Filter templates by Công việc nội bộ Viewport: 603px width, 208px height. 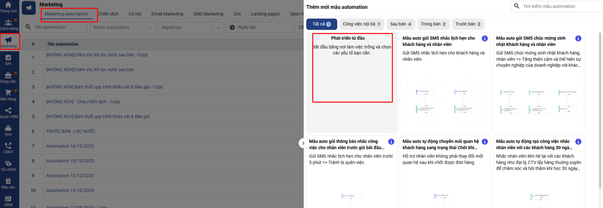pos(361,24)
